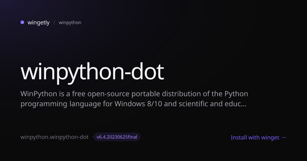Select package ID winpython.winpython-dot

pos(54,137)
